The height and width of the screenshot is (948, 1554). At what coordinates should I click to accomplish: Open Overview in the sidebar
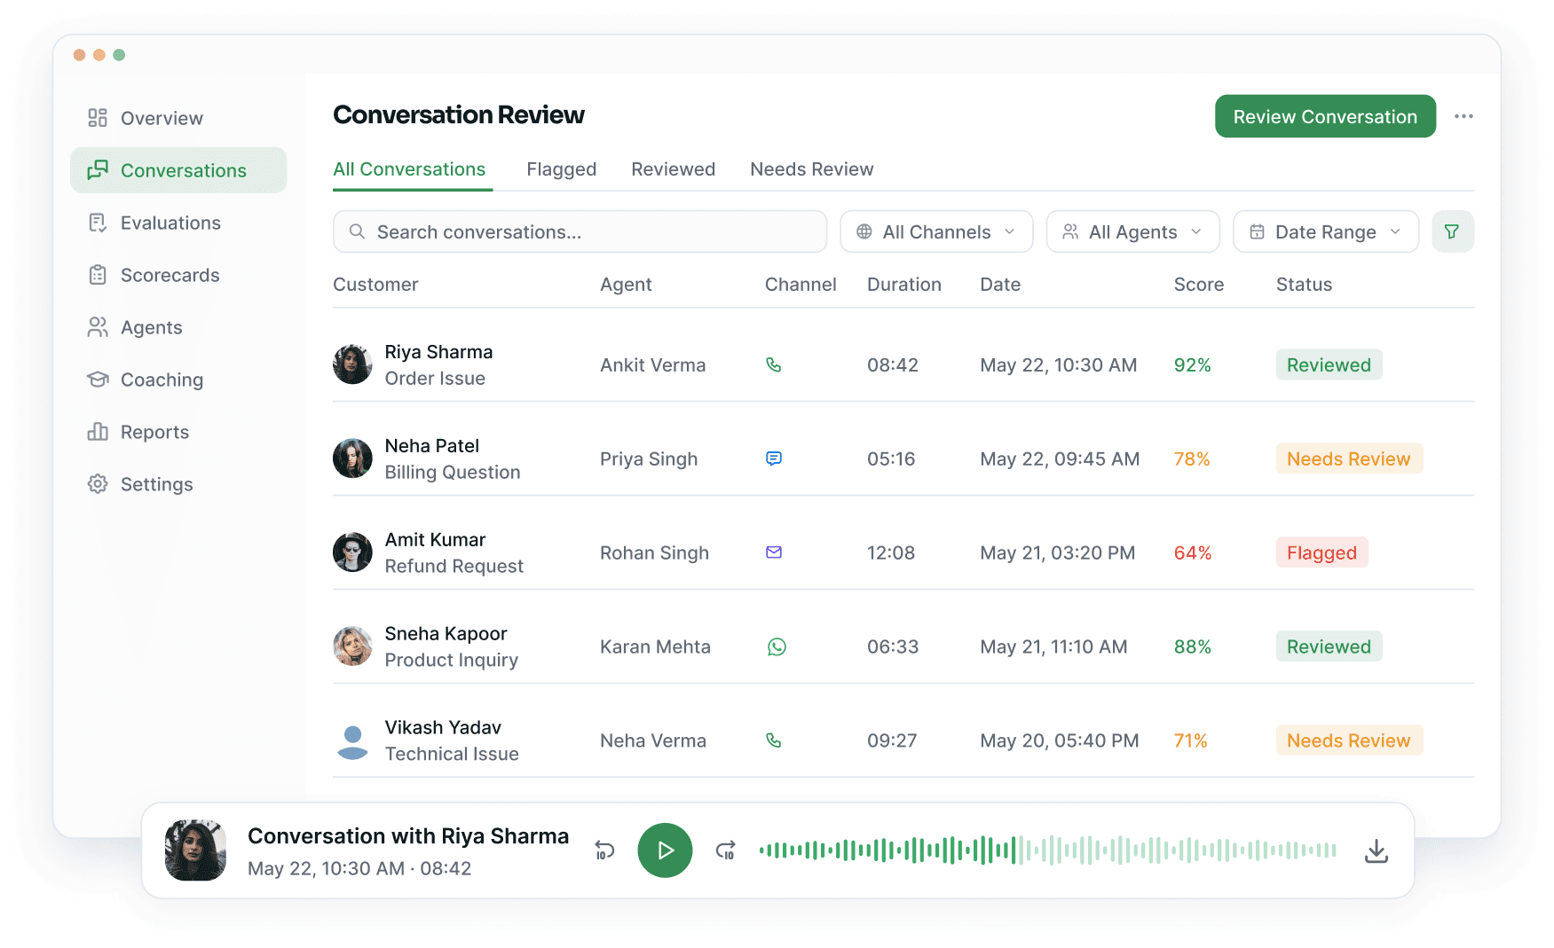click(x=178, y=118)
